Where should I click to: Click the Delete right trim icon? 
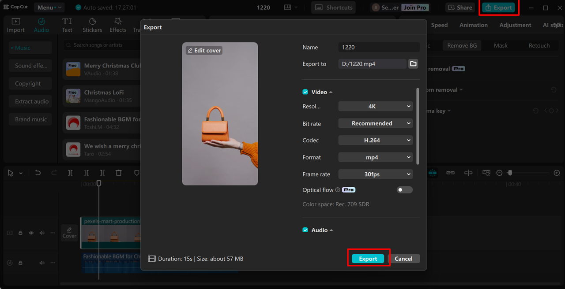click(x=102, y=173)
